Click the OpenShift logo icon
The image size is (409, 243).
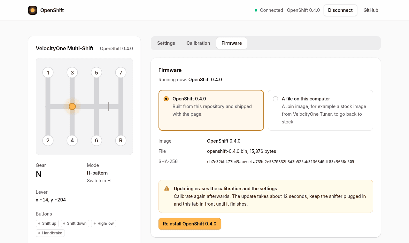(x=33, y=10)
